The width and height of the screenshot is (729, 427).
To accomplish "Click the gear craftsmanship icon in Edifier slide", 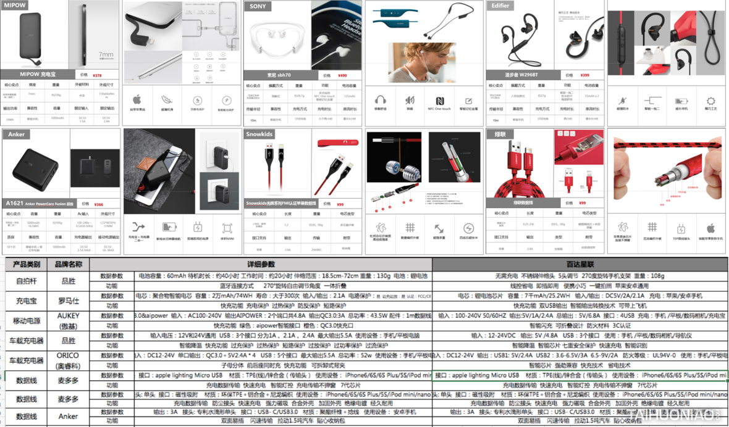I will point(710,101).
